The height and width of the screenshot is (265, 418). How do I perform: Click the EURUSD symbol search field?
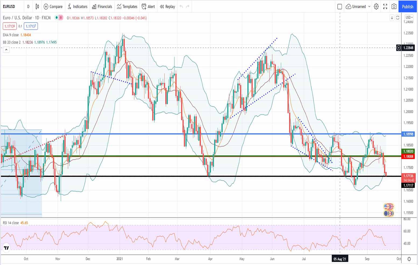click(x=9, y=6)
